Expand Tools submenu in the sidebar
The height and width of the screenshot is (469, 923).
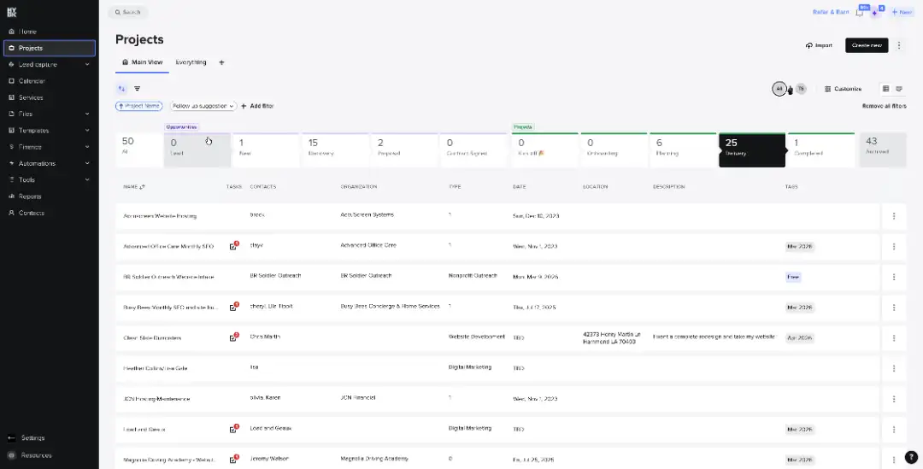coord(86,180)
